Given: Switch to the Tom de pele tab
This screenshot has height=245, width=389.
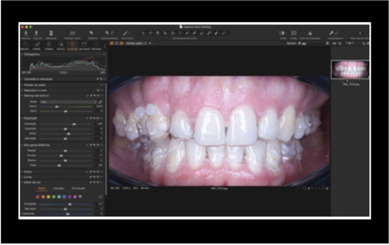Looking at the screenshot, I should [78, 189].
